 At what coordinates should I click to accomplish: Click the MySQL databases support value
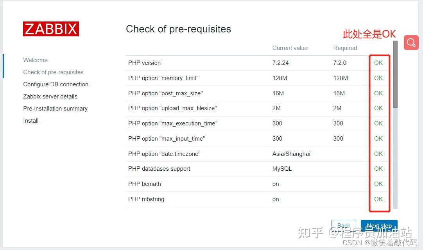click(282, 169)
